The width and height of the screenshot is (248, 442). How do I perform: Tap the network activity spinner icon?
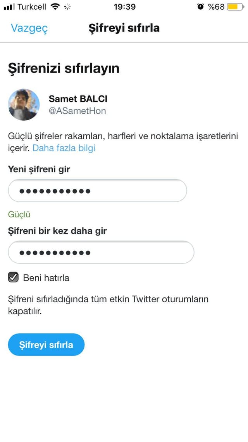pyautogui.click(x=67, y=7)
